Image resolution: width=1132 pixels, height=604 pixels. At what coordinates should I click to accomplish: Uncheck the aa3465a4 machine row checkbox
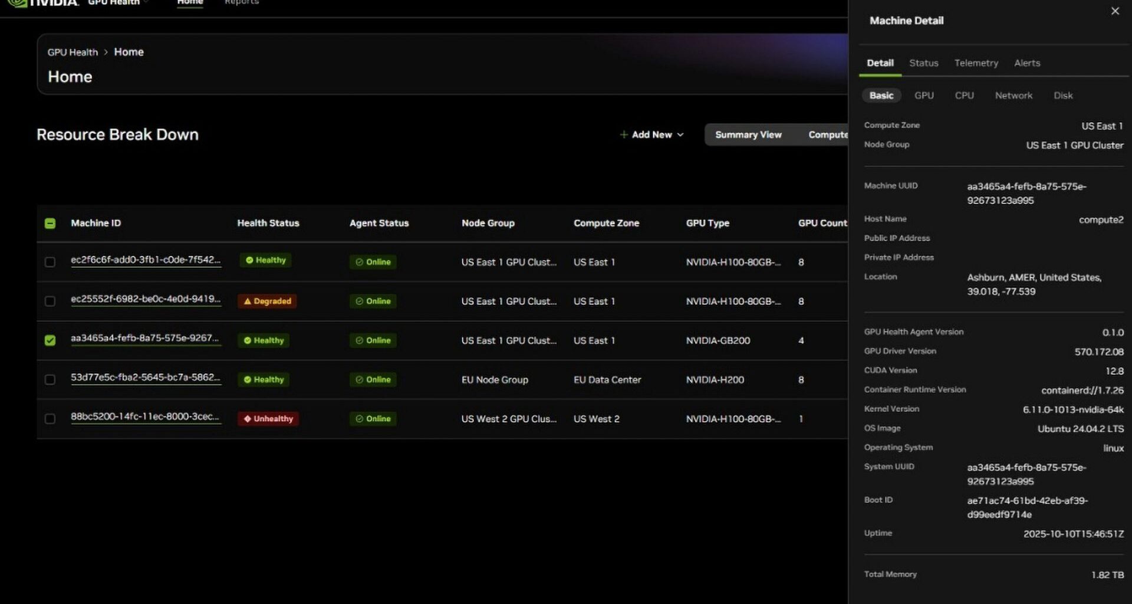tap(50, 340)
